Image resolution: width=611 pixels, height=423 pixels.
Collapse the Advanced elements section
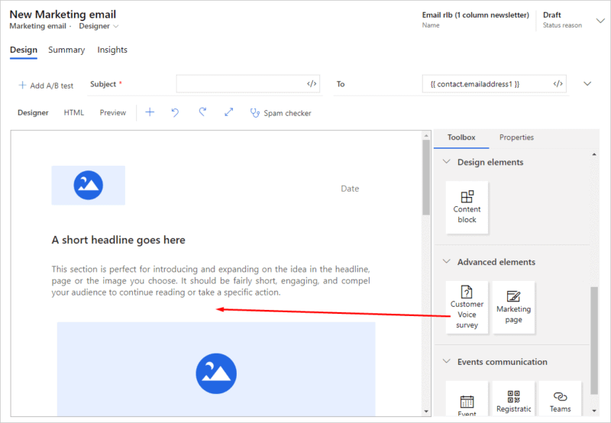[447, 262]
